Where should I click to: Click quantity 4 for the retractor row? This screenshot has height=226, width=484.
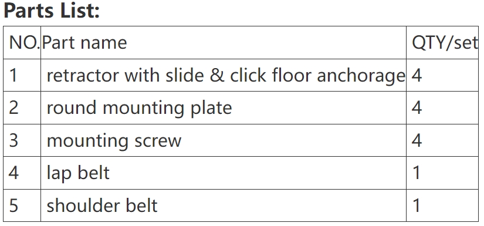[x=442, y=75]
